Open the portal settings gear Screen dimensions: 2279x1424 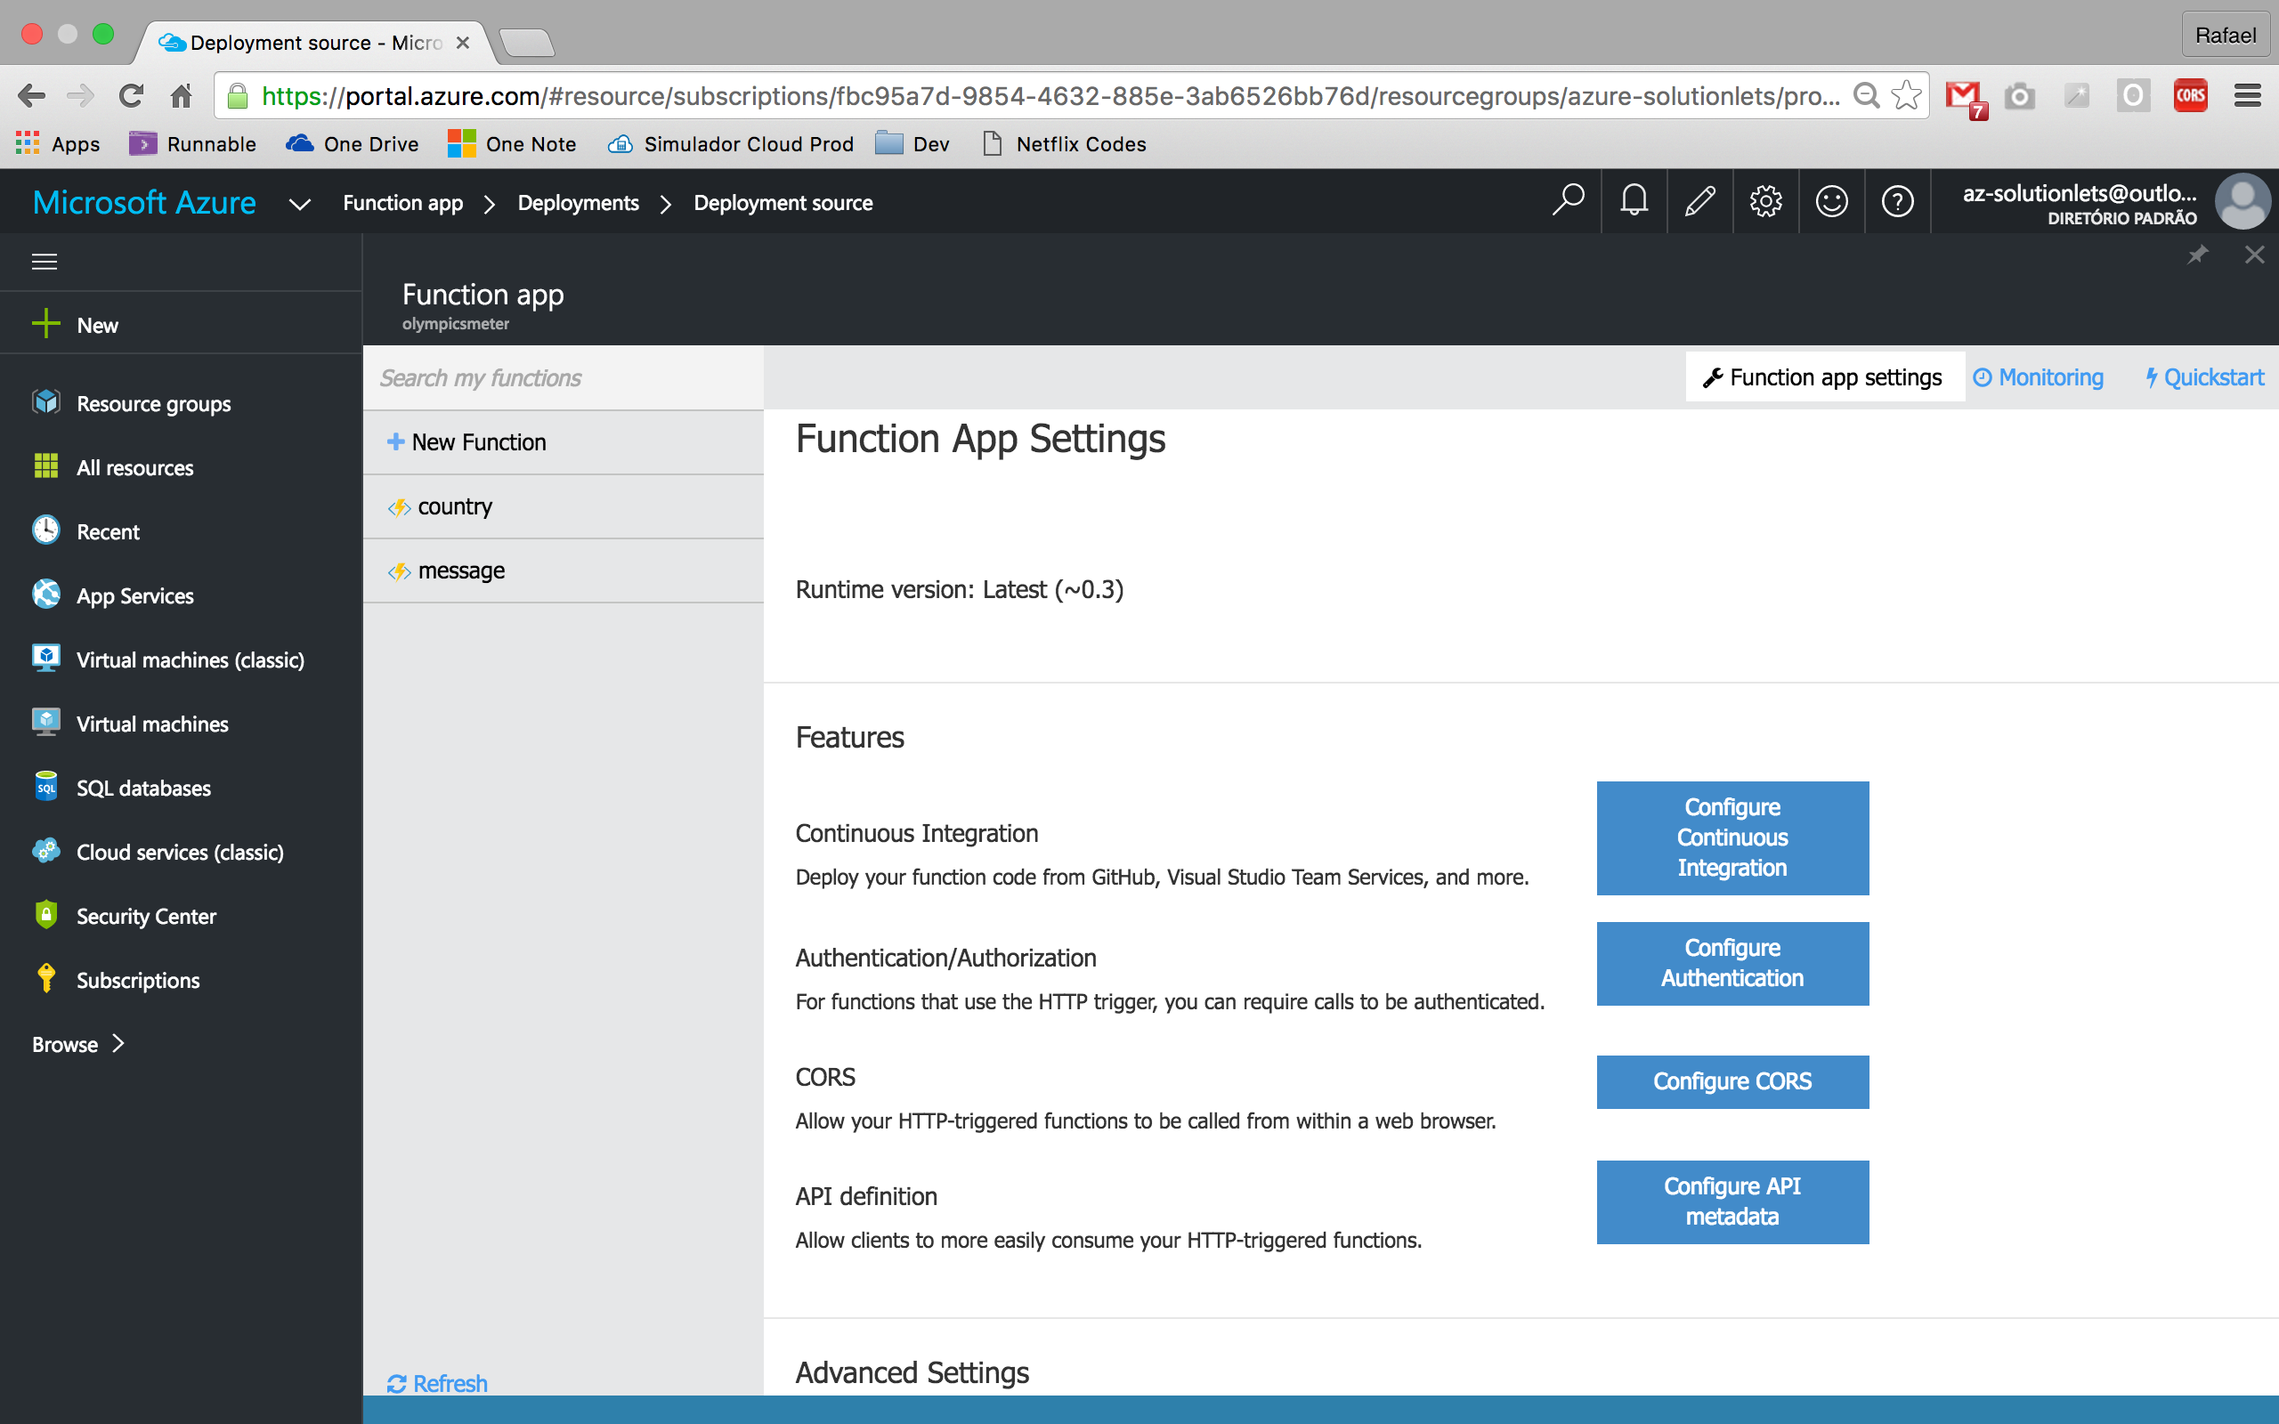(x=1765, y=200)
